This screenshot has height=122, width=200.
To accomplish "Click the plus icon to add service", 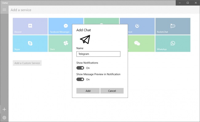I will click(x=4, y=109).
